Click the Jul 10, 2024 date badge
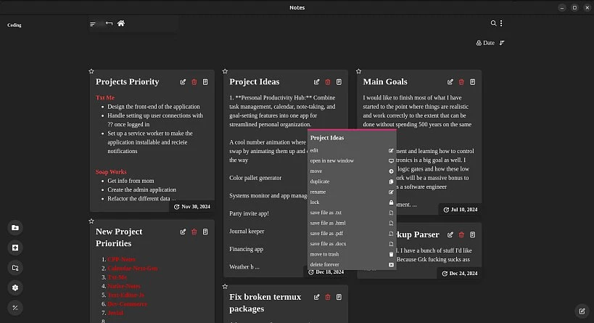This screenshot has width=594, height=323. pyautogui.click(x=461, y=210)
